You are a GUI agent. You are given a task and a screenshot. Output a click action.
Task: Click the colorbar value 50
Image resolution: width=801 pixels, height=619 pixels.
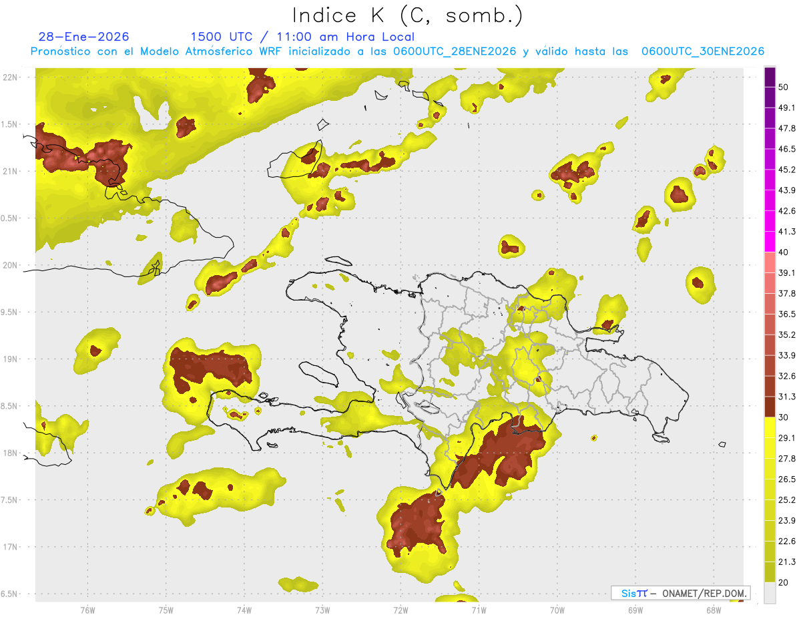coord(784,87)
